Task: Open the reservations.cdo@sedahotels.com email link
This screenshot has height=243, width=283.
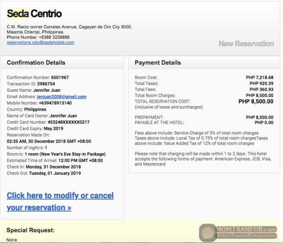Action: (41, 42)
